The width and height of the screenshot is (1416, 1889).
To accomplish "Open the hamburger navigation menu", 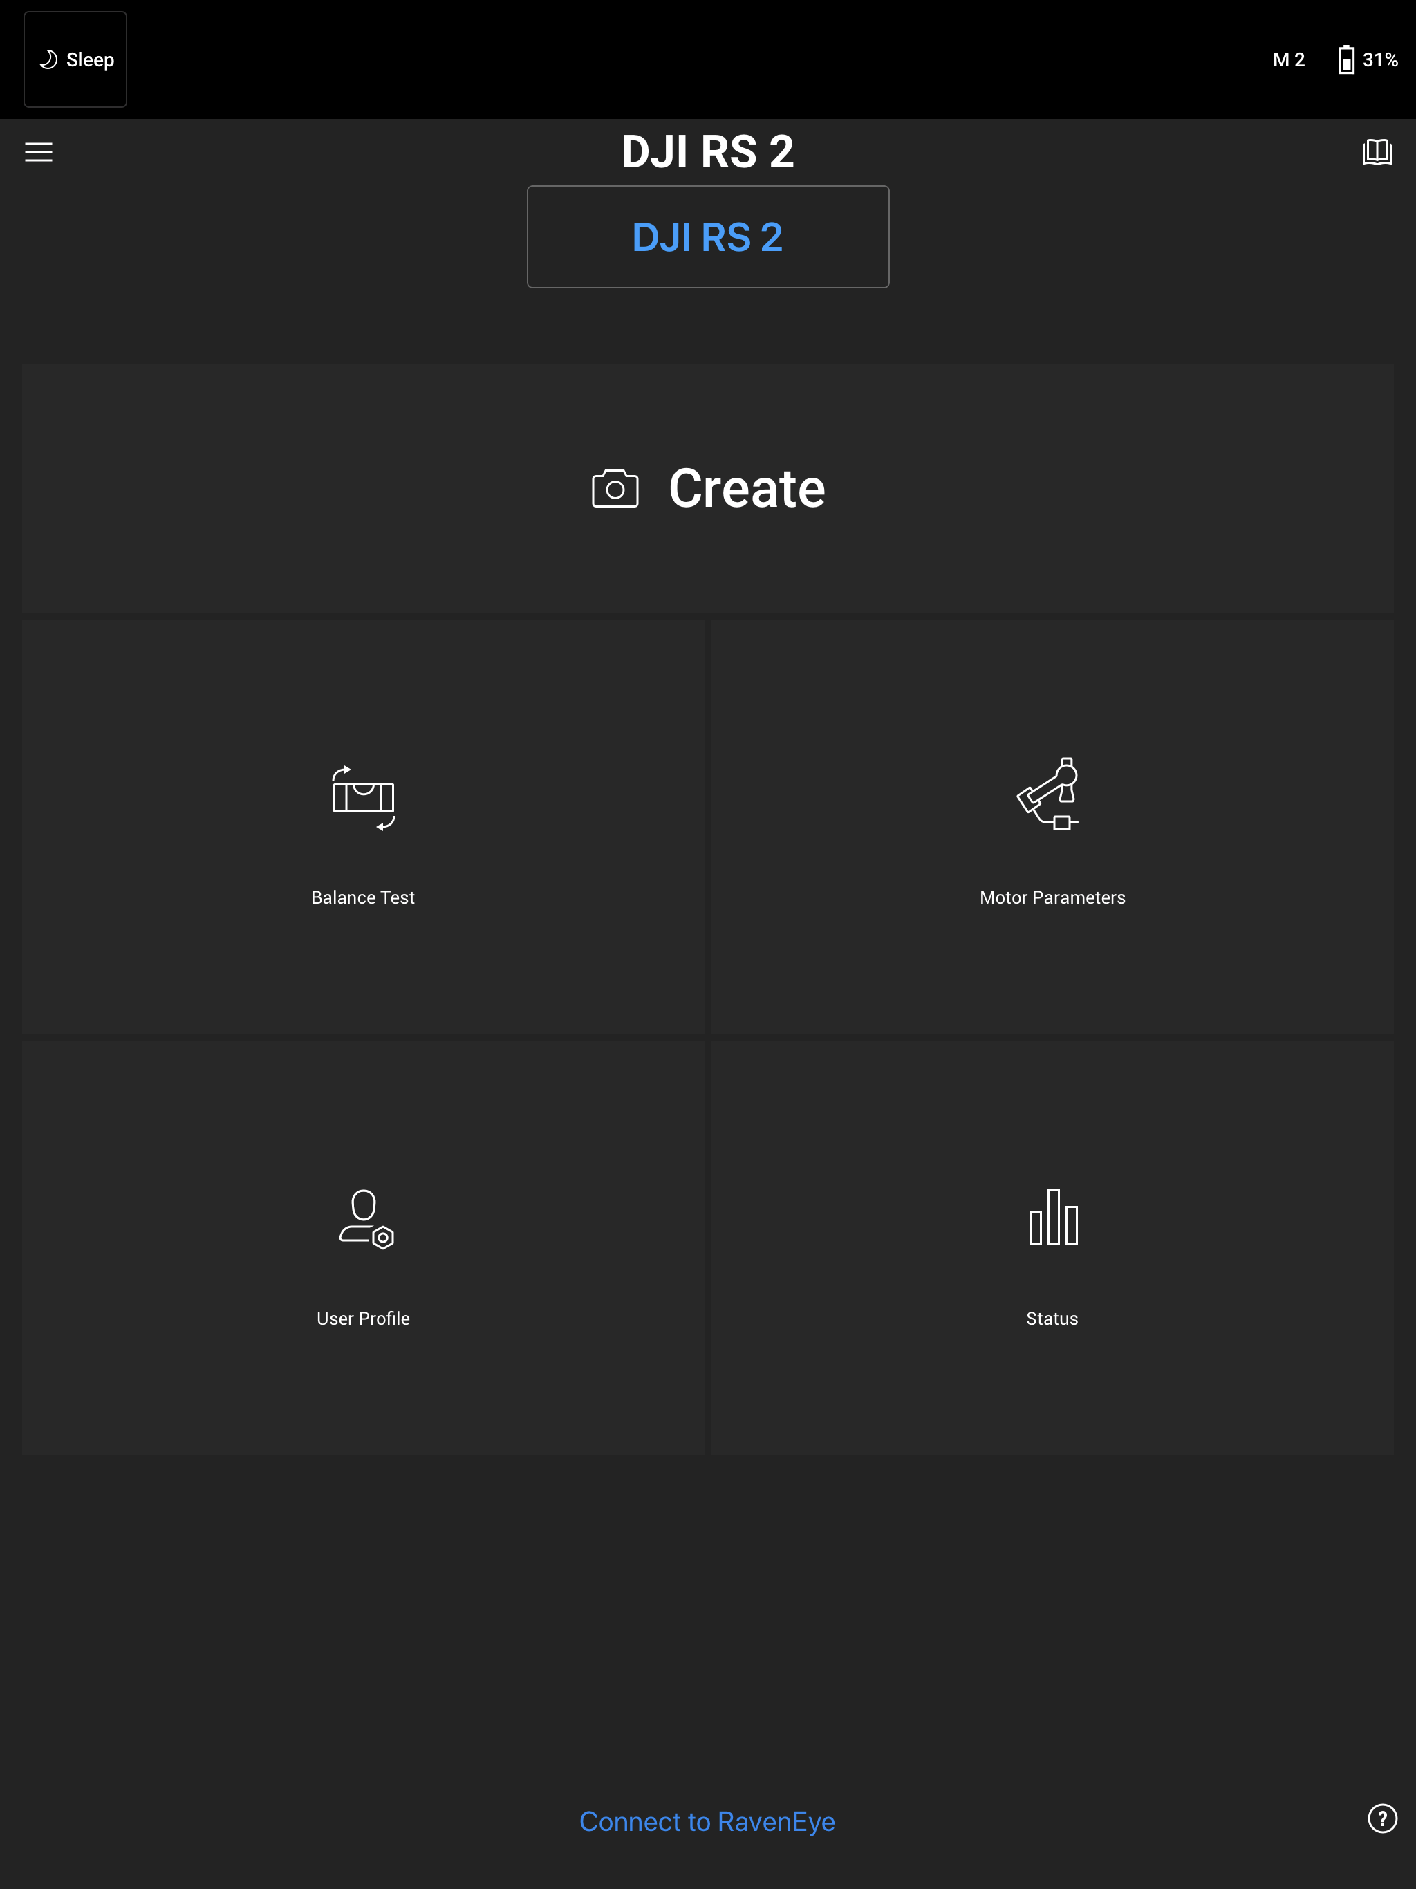I will (39, 151).
